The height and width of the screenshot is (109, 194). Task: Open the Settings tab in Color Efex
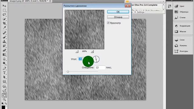point(139,12)
